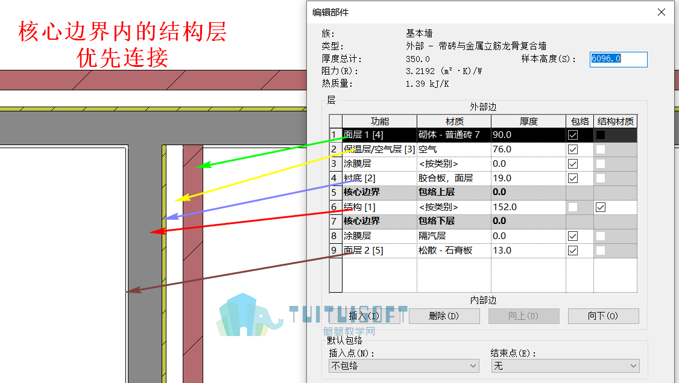Toggle 包络 checkbox for 面层 2 [5] row
Viewport: 679px width, 383px height.
[x=573, y=251]
